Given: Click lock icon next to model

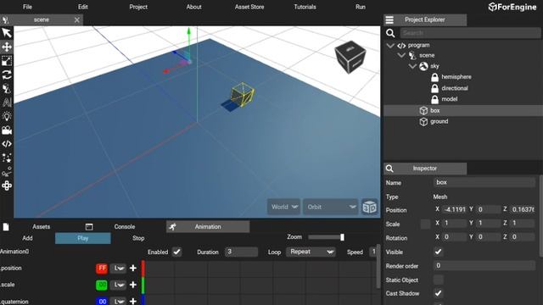Looking at the screenshot, I should 434,99.
